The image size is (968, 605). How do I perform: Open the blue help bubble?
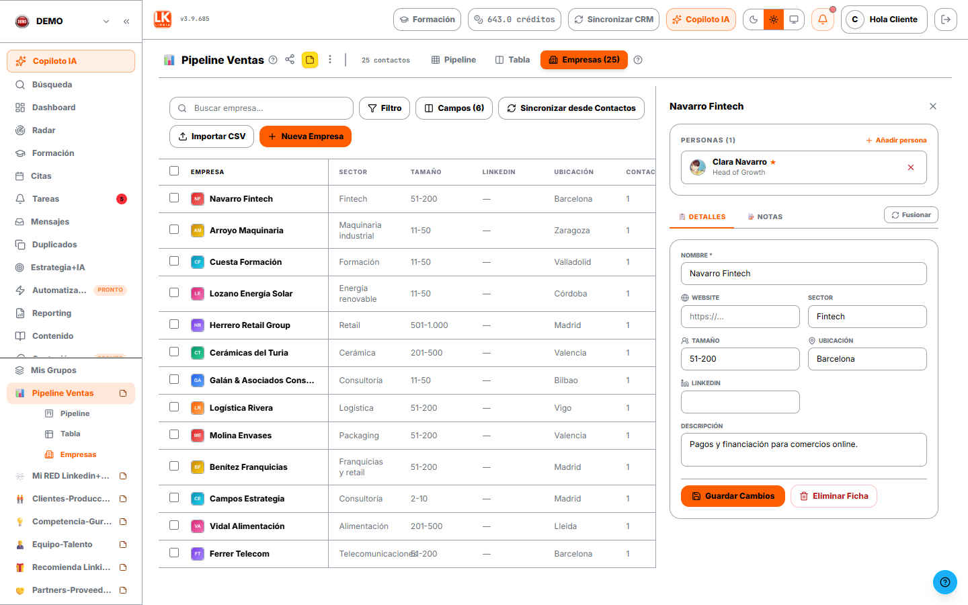[x=945, y=582]
